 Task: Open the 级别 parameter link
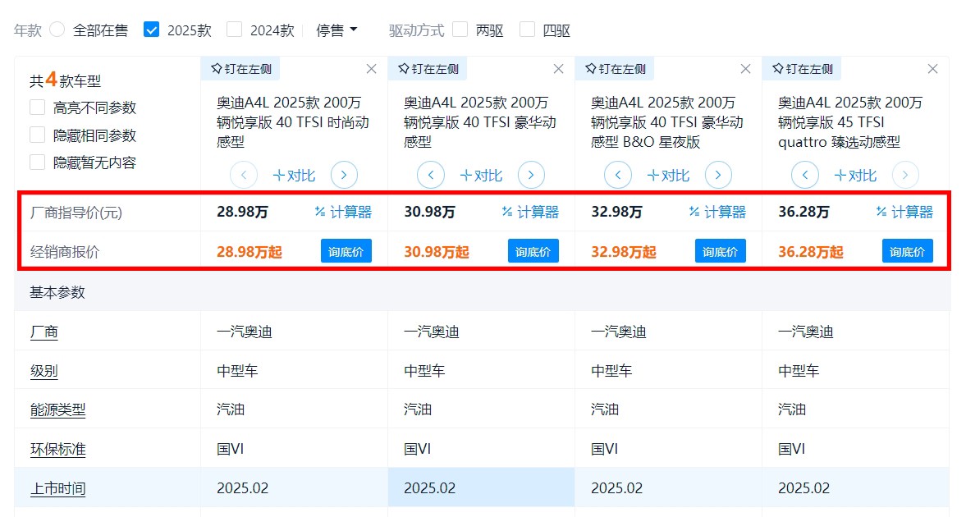43,371
